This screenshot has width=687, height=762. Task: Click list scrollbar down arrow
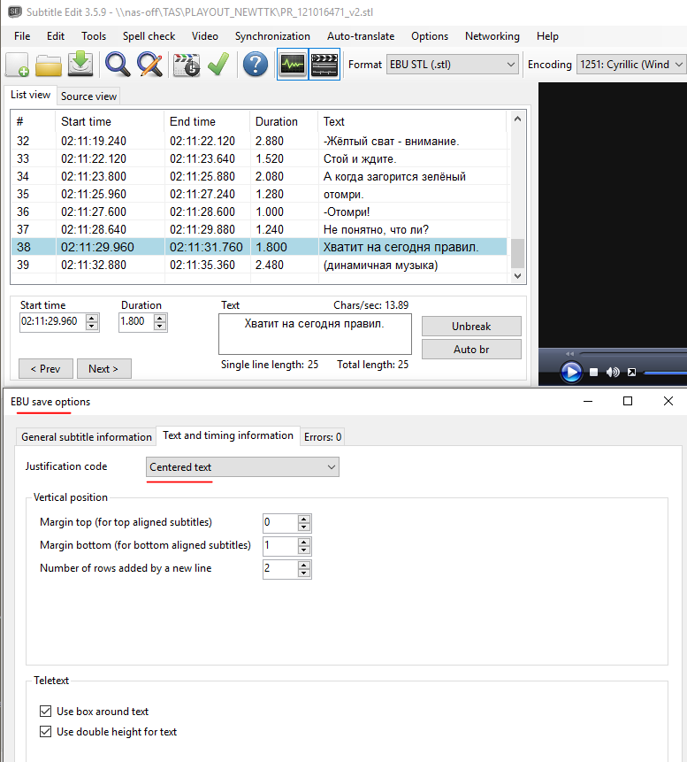(517, 275)
